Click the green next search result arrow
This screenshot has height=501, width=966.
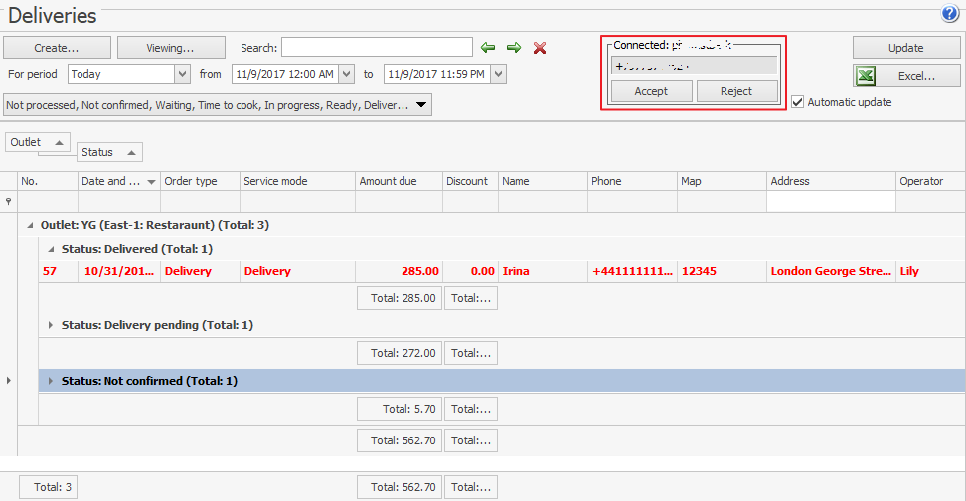tap(514, 48)
